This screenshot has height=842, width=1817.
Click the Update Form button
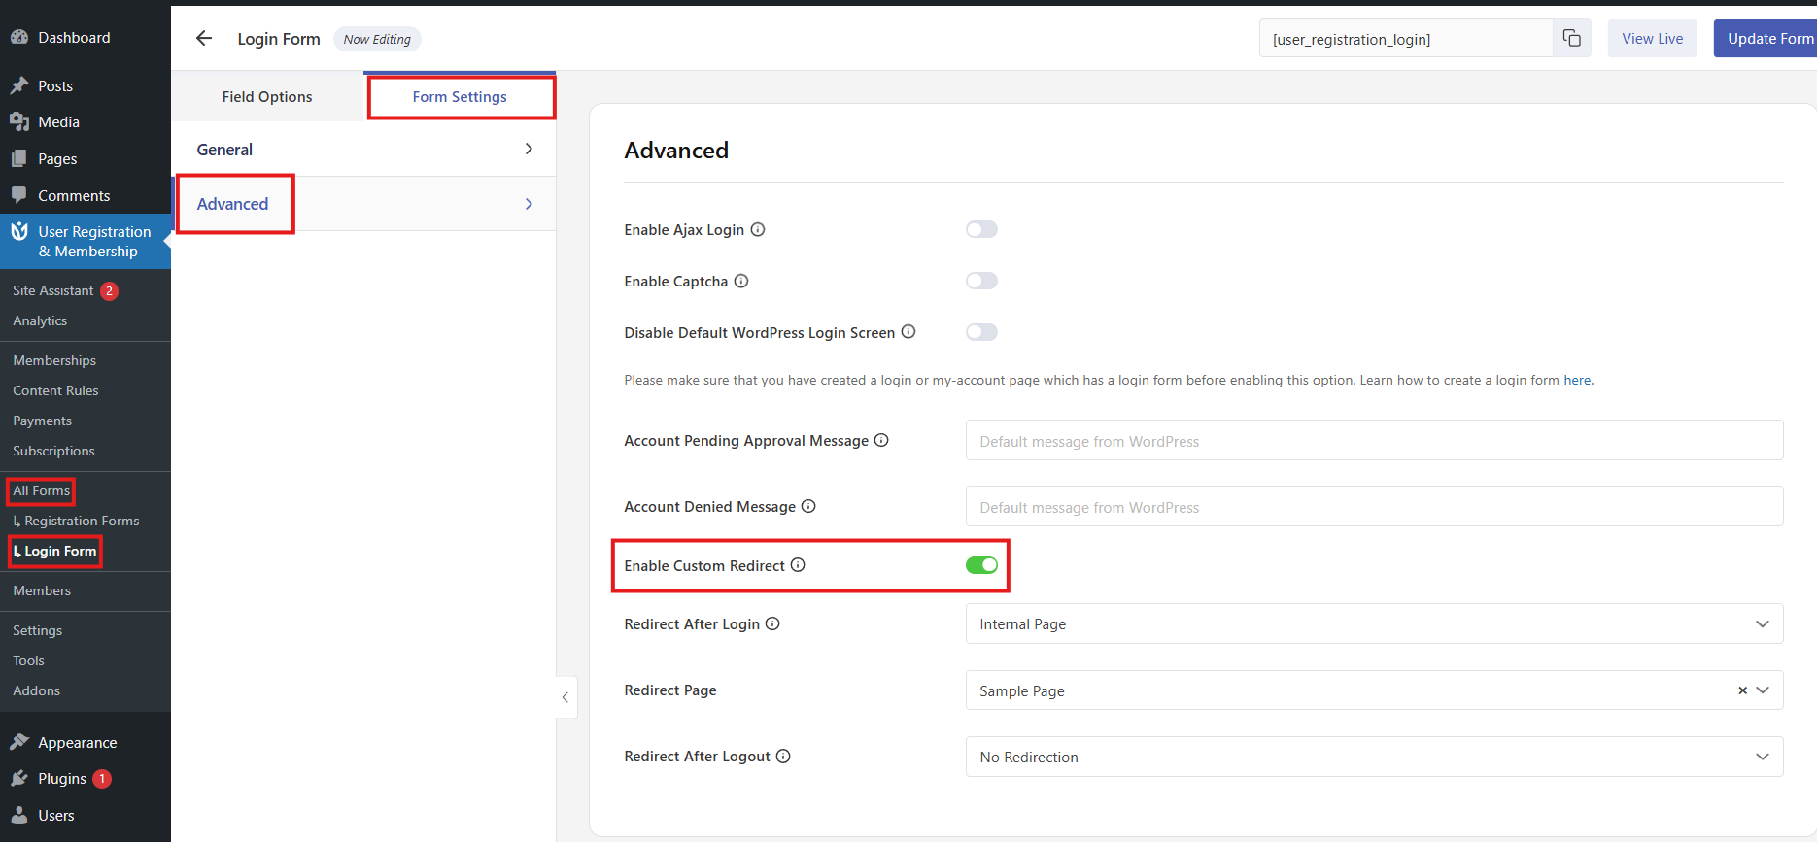click(1765, 38)
